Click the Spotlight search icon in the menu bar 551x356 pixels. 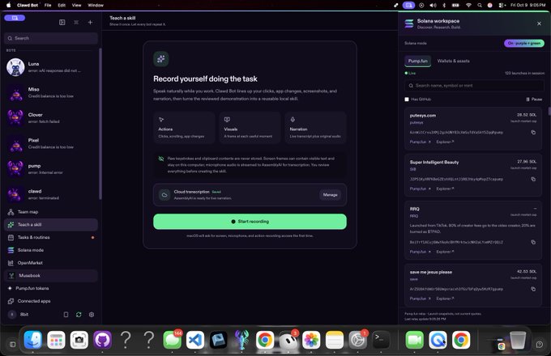(x=480, y=6)
